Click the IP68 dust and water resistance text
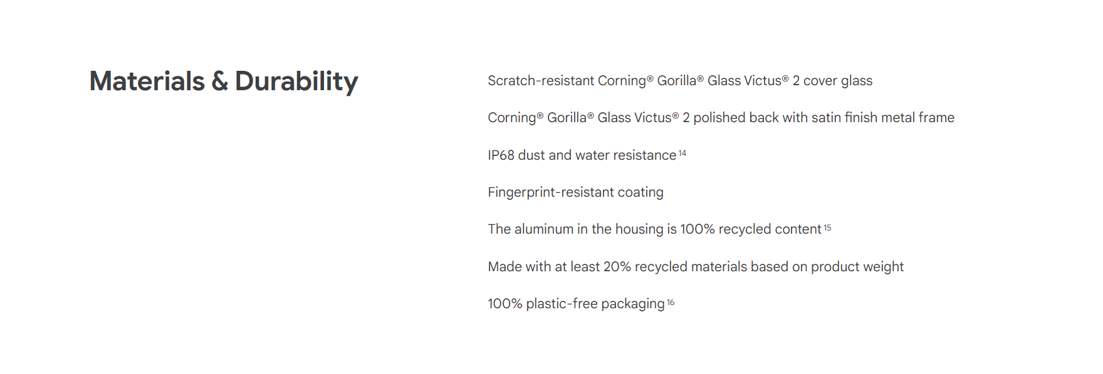1103x374 pixels. [x=582, y=155]
